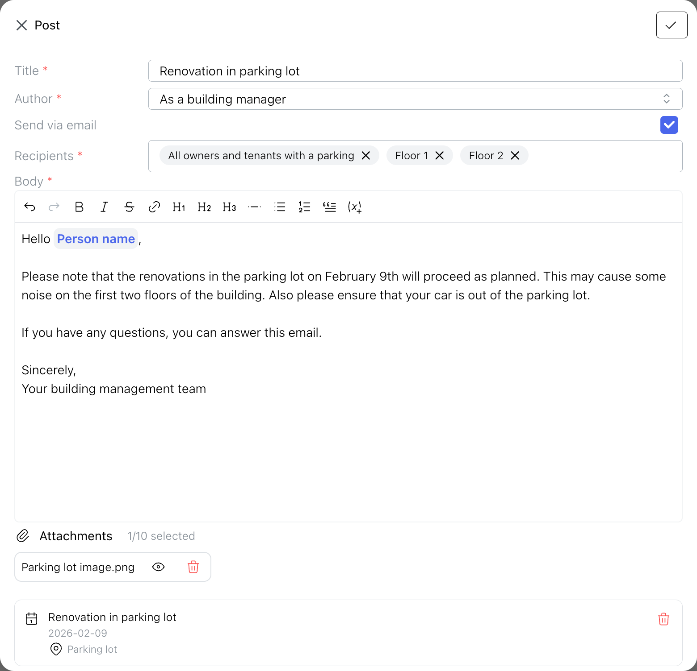Insert a hyperlink using the link icon
Image resolution: width=697 pixels, height=671 pixels.
(x=154, y=207)
